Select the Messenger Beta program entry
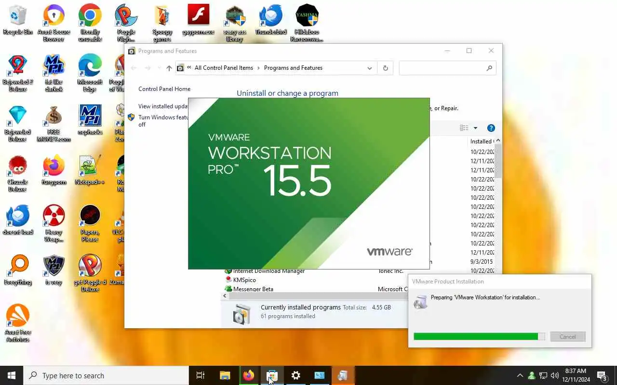This screenshot has width=617, height=385. [253, 289]
